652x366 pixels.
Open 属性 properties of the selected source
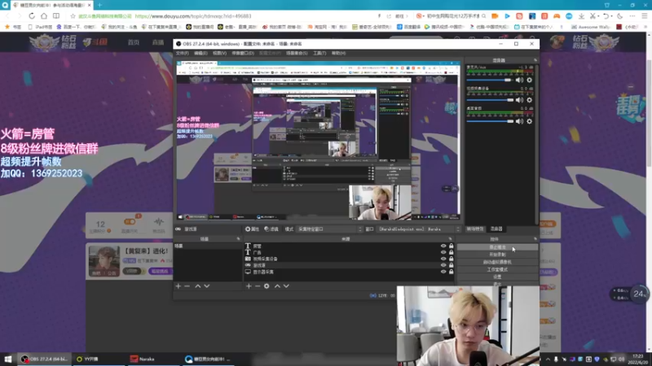pyautogui.click(x=252, y=229)
